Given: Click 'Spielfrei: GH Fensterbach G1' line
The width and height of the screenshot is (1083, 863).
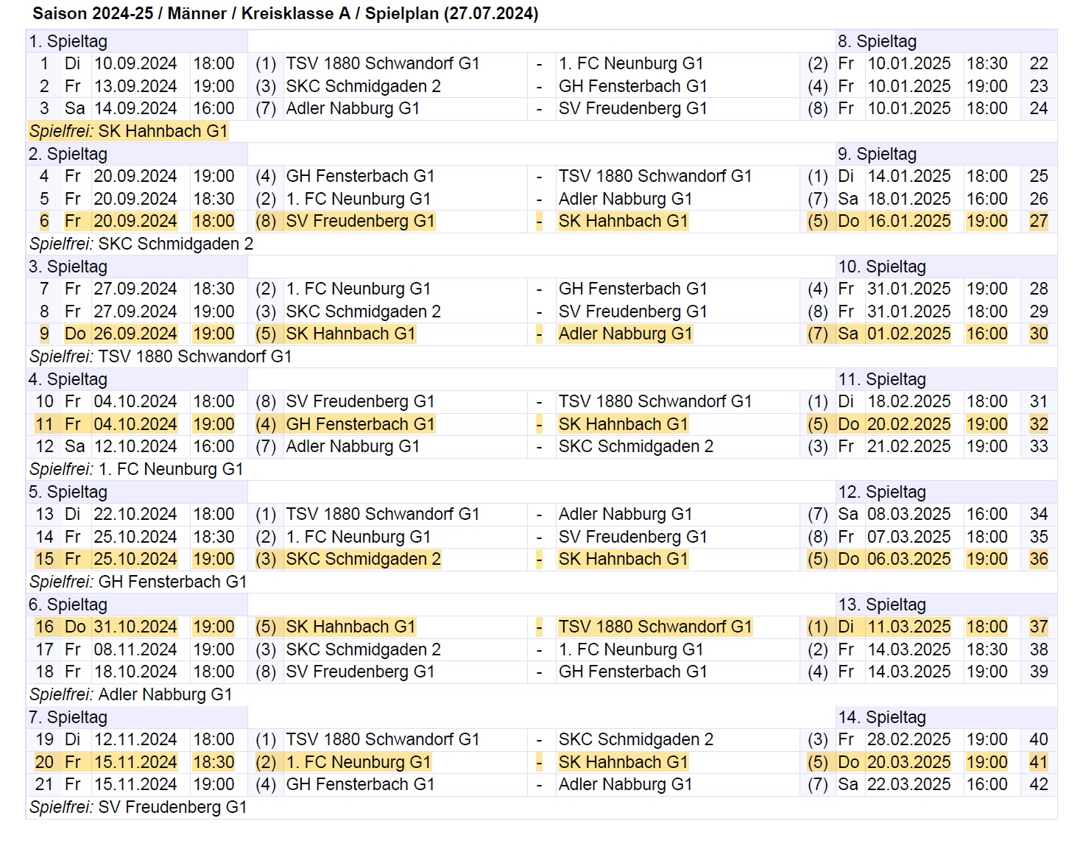Looking at the screenshot, I should [138, 582].
